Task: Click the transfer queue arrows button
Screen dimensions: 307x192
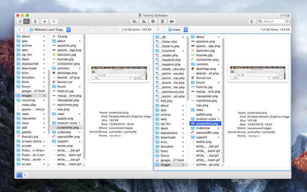Action: (25, 175)
